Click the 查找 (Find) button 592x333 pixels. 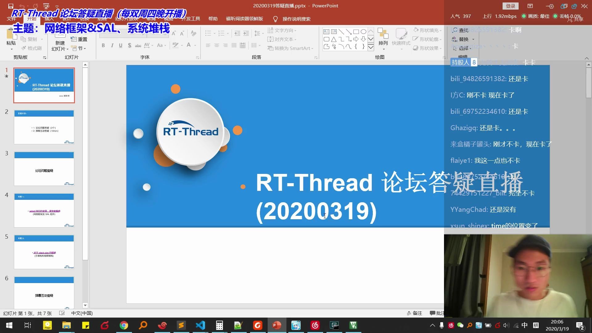coord(460,30)
